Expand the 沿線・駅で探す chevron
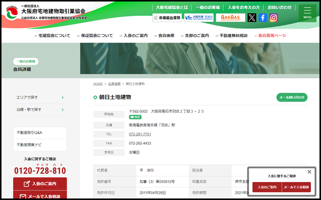Viewport: 321px width, 200px height. tap(63, 110)
